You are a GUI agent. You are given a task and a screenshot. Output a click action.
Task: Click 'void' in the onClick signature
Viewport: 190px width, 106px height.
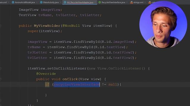pyautogui.click(x=56, y=79)
